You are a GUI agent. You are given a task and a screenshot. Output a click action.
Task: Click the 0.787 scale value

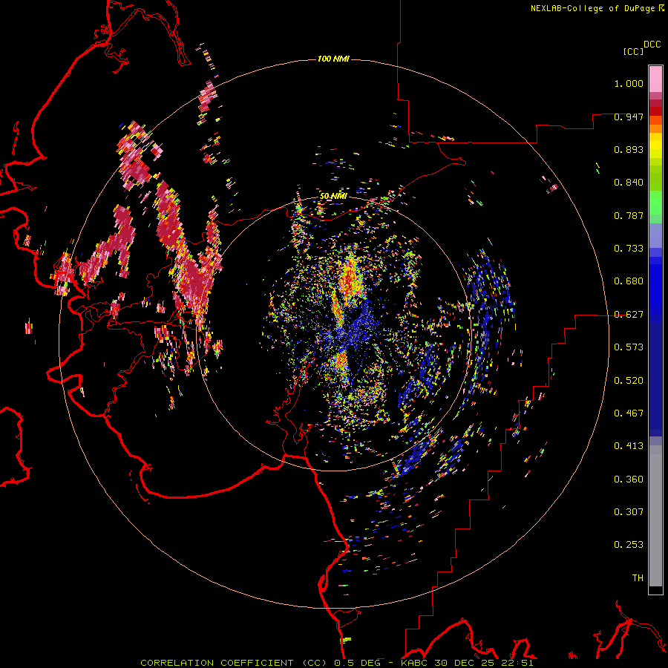click(629, 215)
